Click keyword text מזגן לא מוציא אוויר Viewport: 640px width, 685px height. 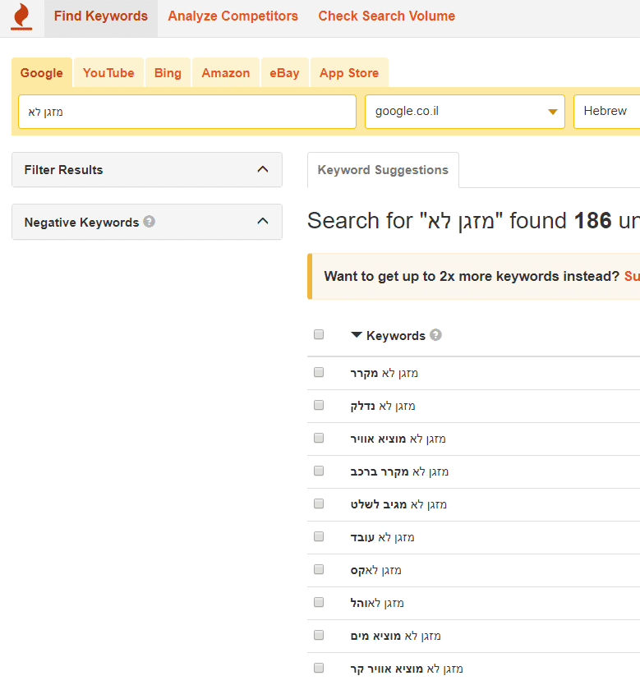click(x=398, y=439)
